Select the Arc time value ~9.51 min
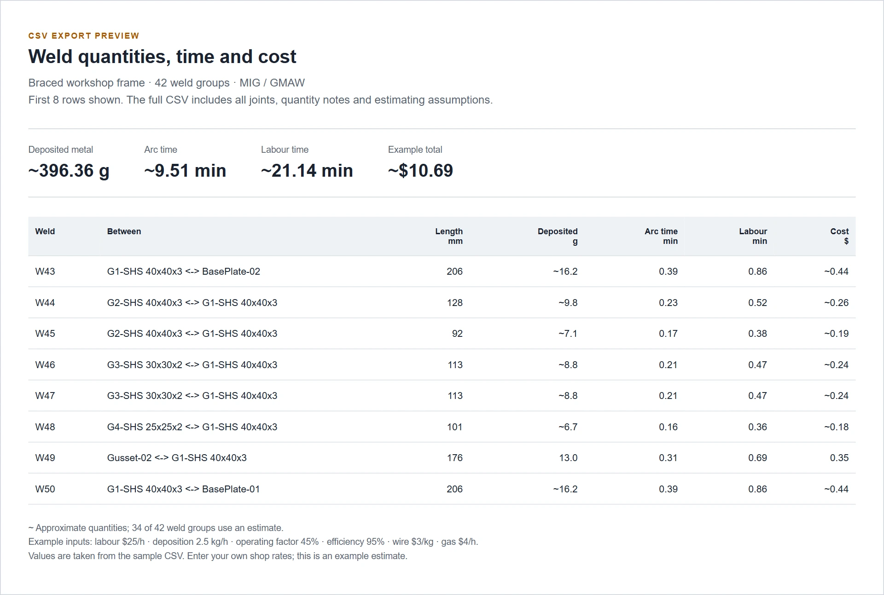 tap(185, 171)
